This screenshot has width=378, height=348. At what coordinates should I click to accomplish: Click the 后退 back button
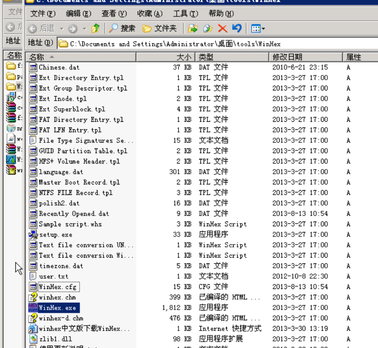pyautogui.click(x=42, y=29)
